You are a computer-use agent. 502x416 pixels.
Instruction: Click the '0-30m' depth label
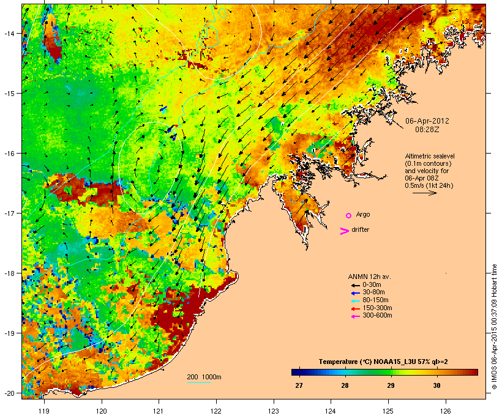[x=372, y=285]
